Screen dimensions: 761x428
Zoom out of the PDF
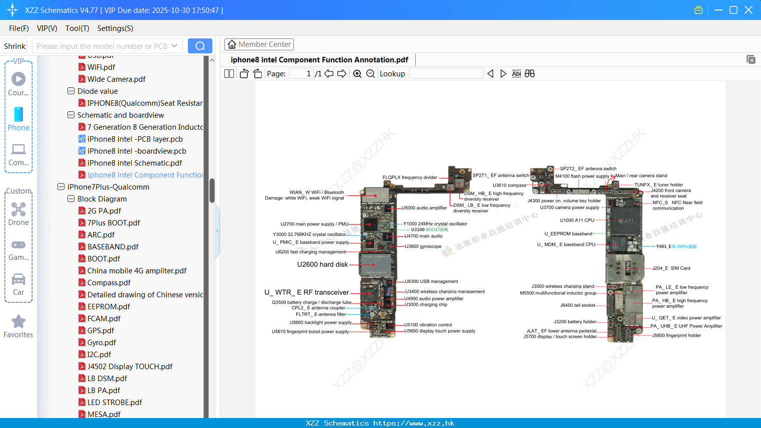click(x=370, y=74)
